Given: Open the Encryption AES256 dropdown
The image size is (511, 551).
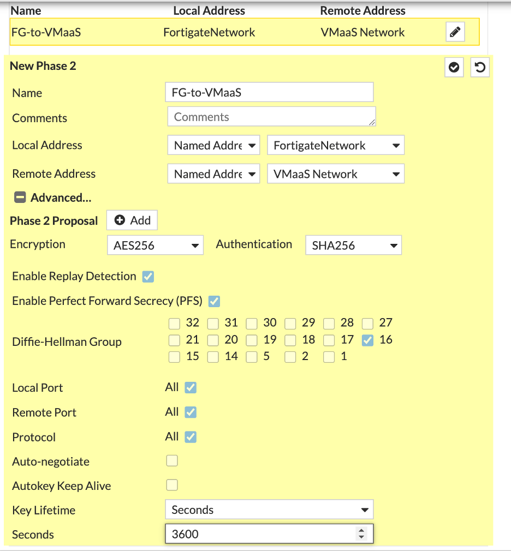Looking at the screenshot, I should [155, 245].
